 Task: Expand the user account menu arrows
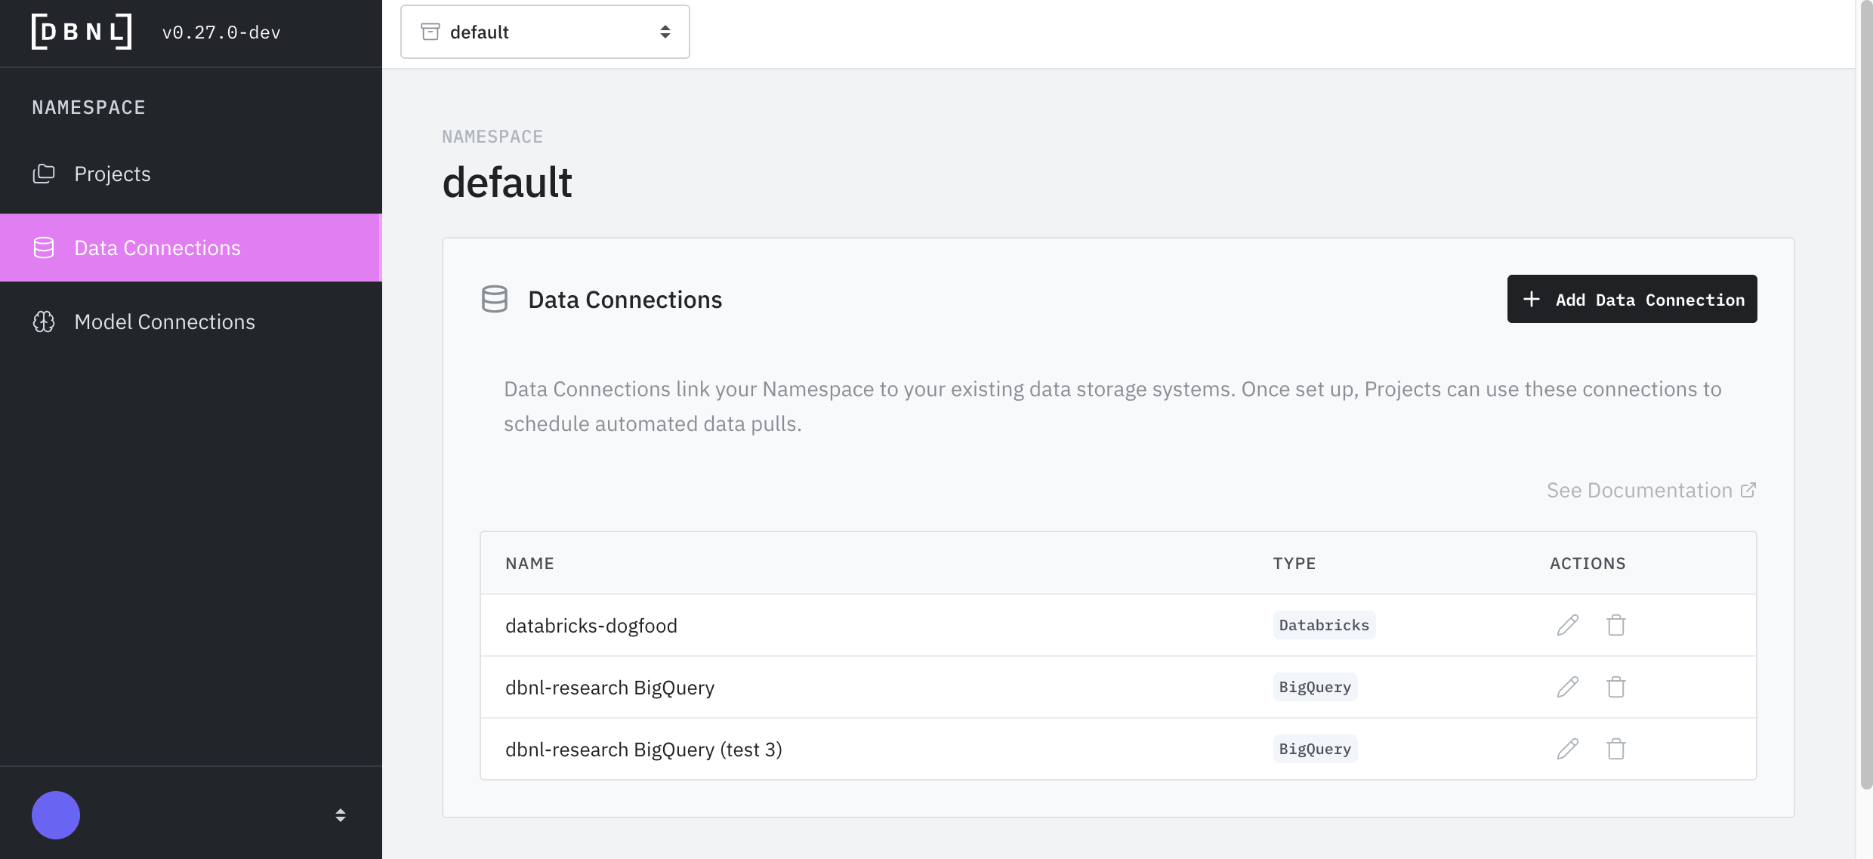coord(341,814)
